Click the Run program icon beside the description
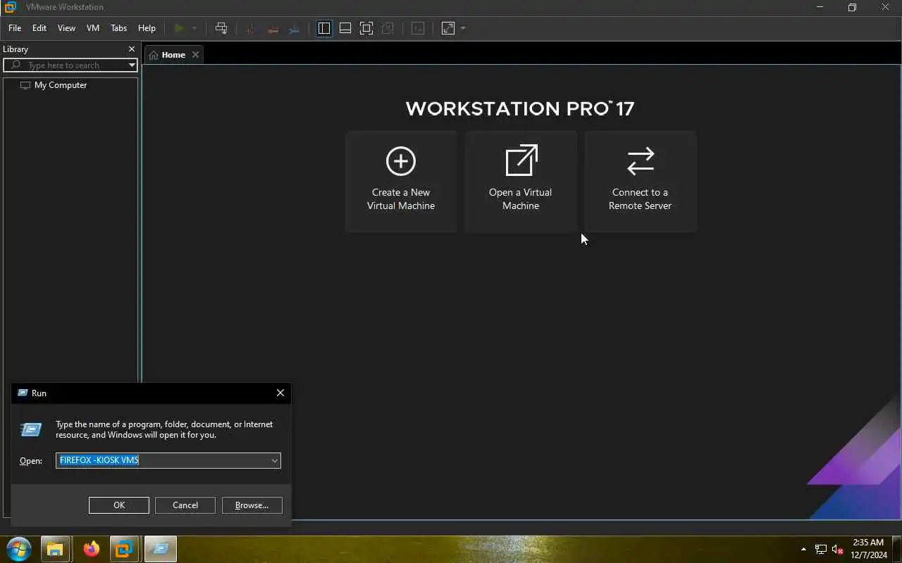 (x=31, y=429)
